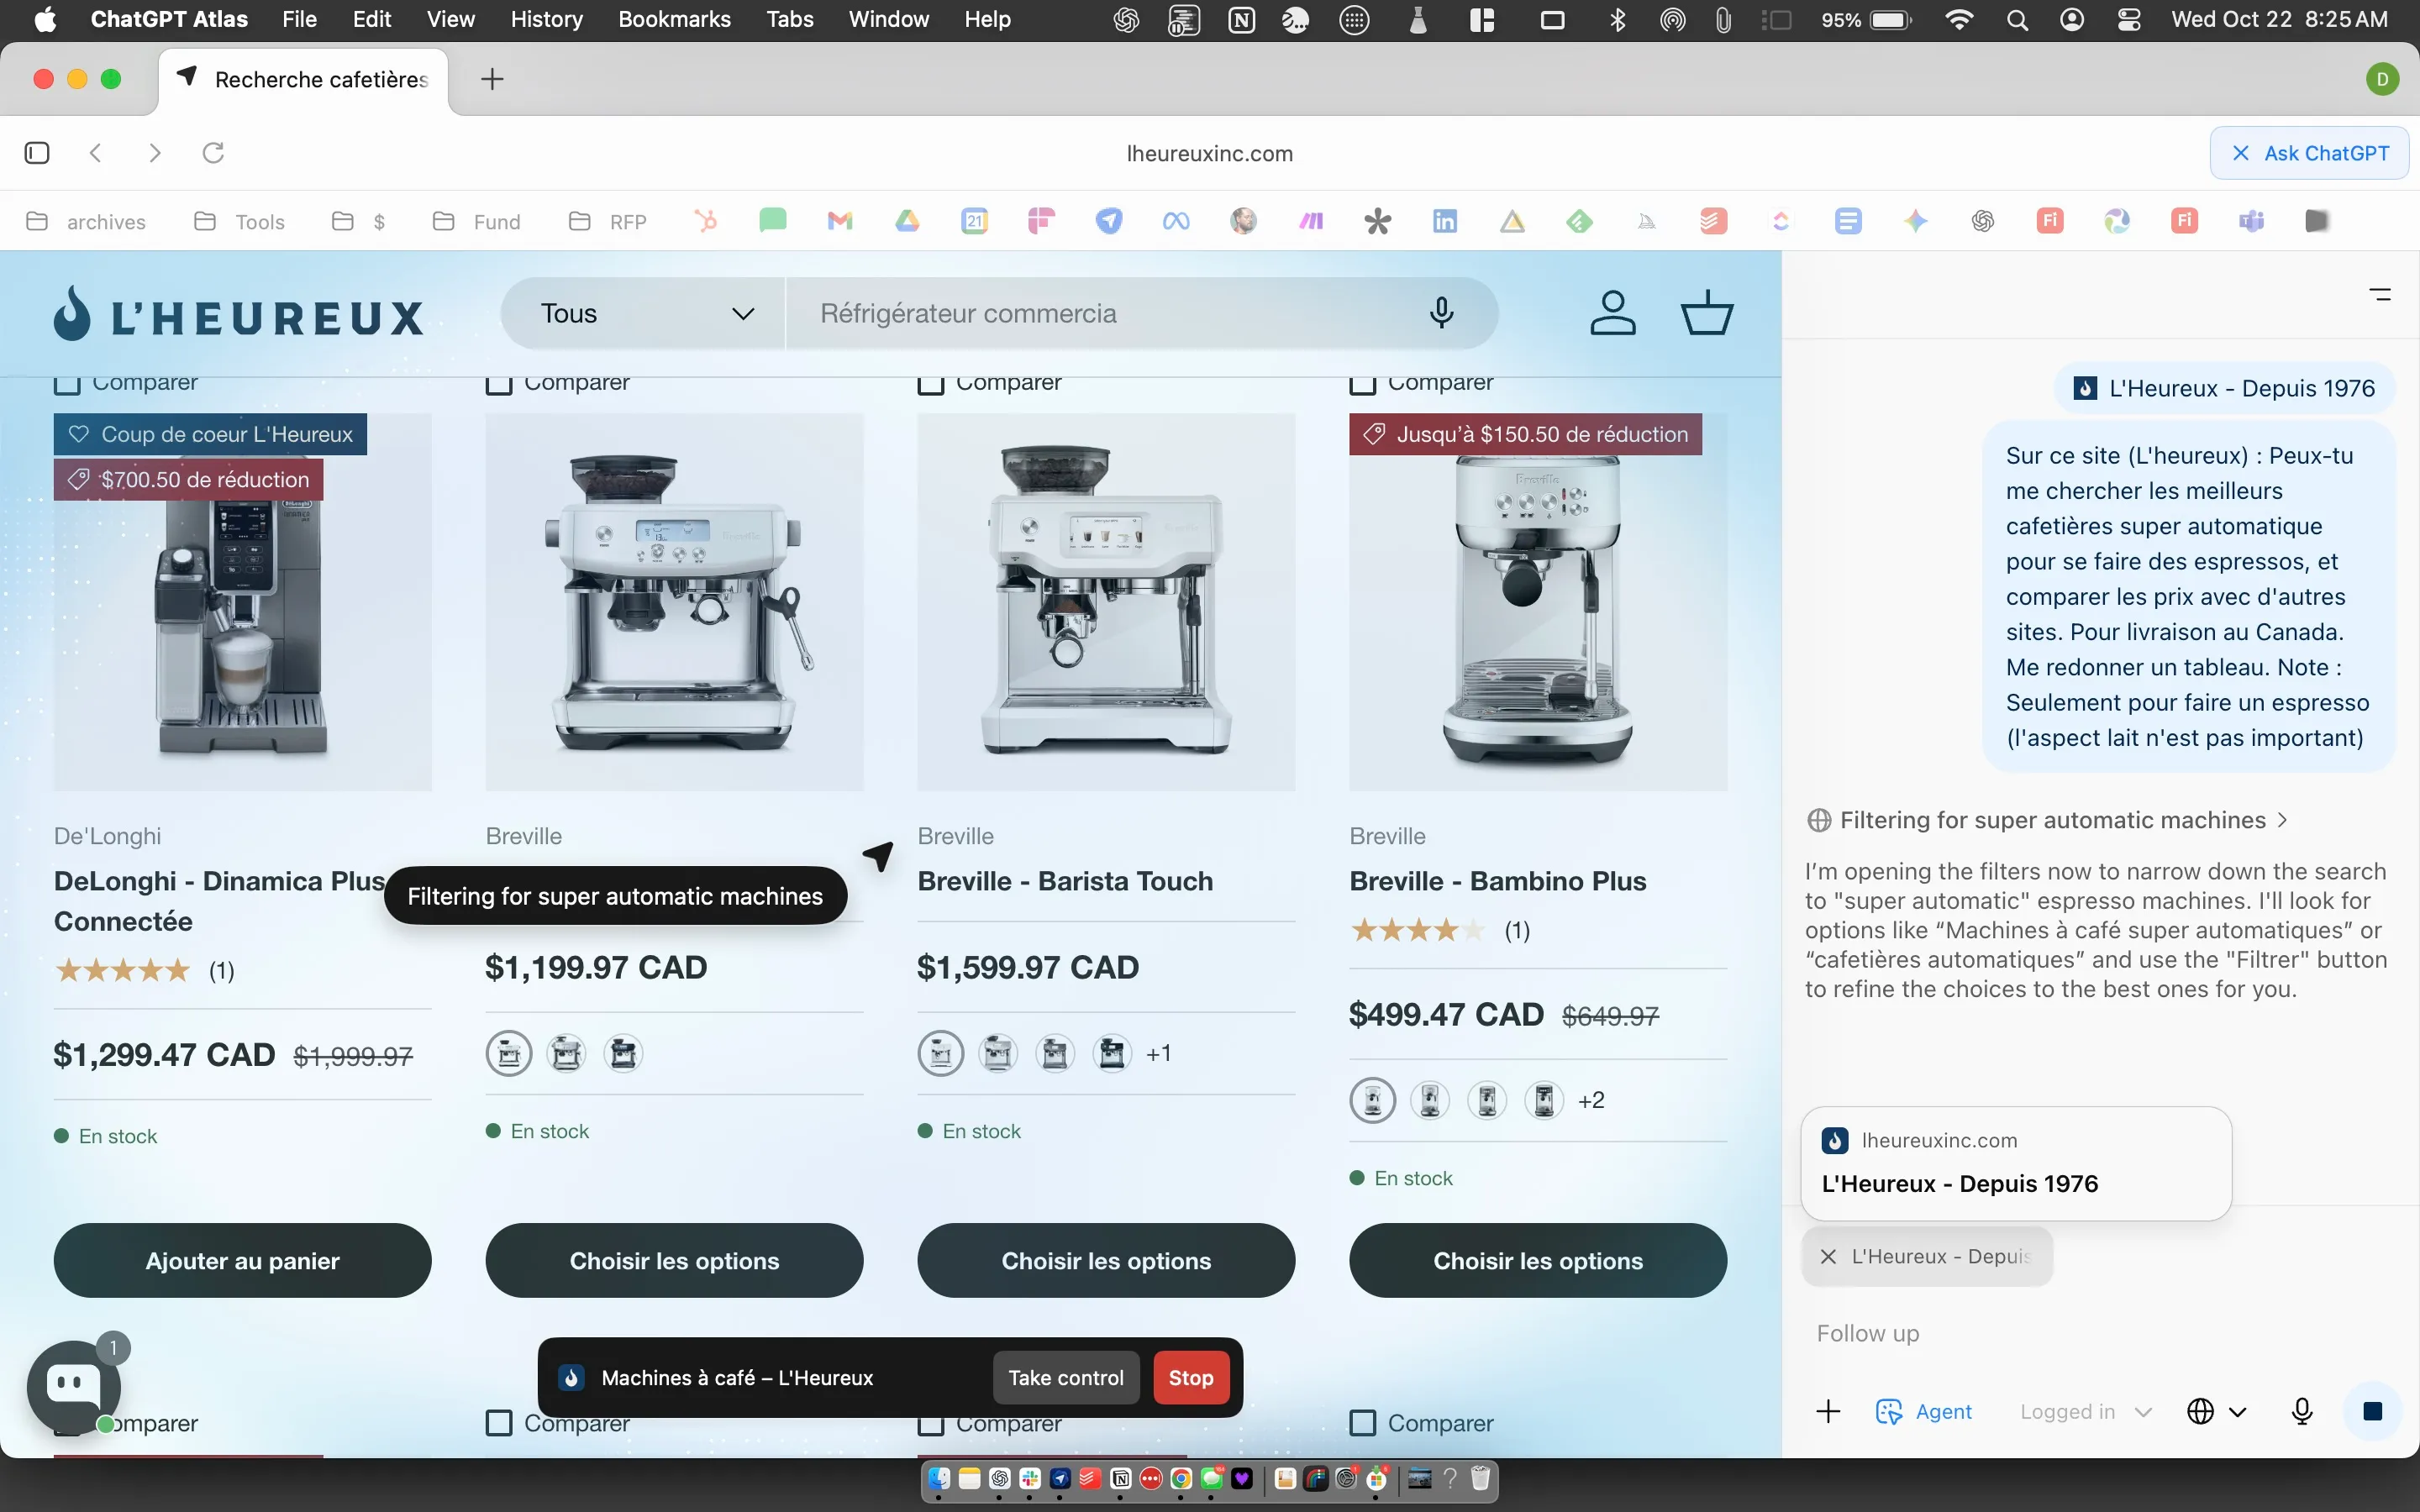The width and height of the screenshot is (2420, 1512).
Task: Click the macOS Spotlight search icon
Action: click(x=2017, y=19)
